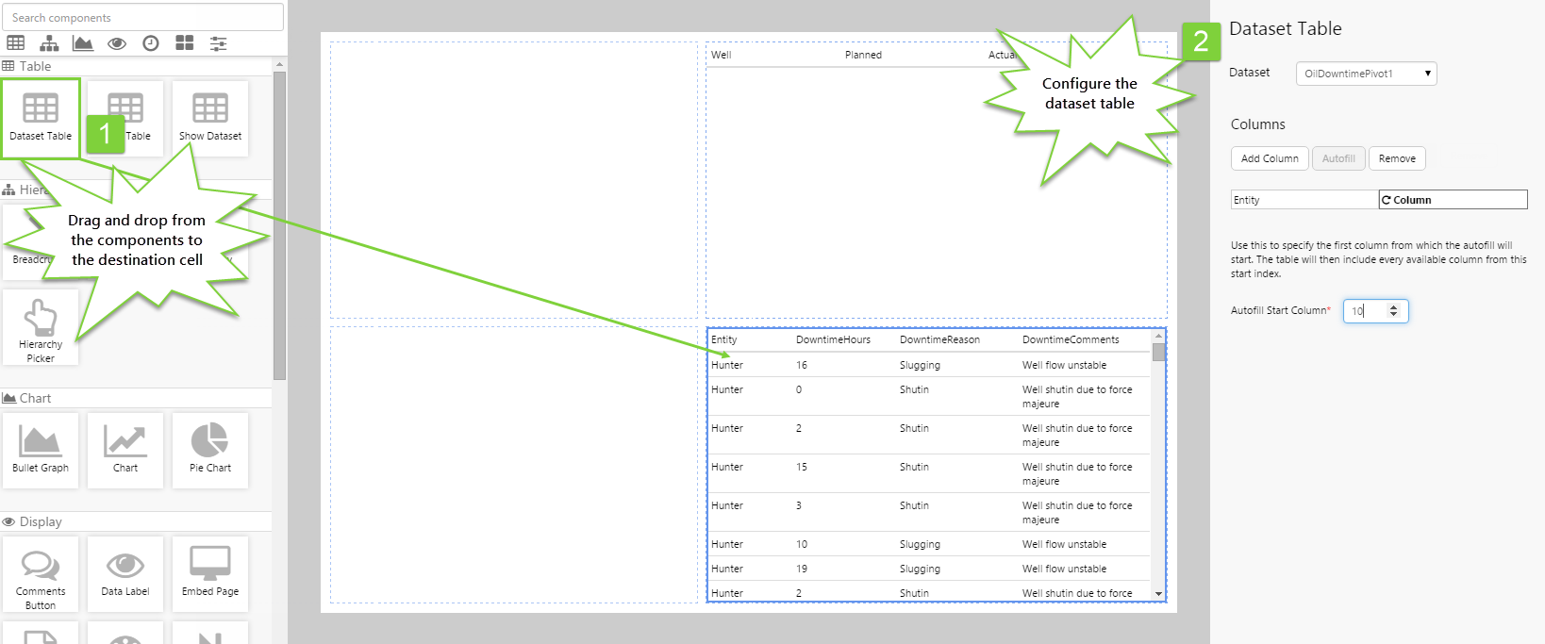Click the Add Column button
The width and height of the screenshot is (1545, 644).
point(1269,158)
